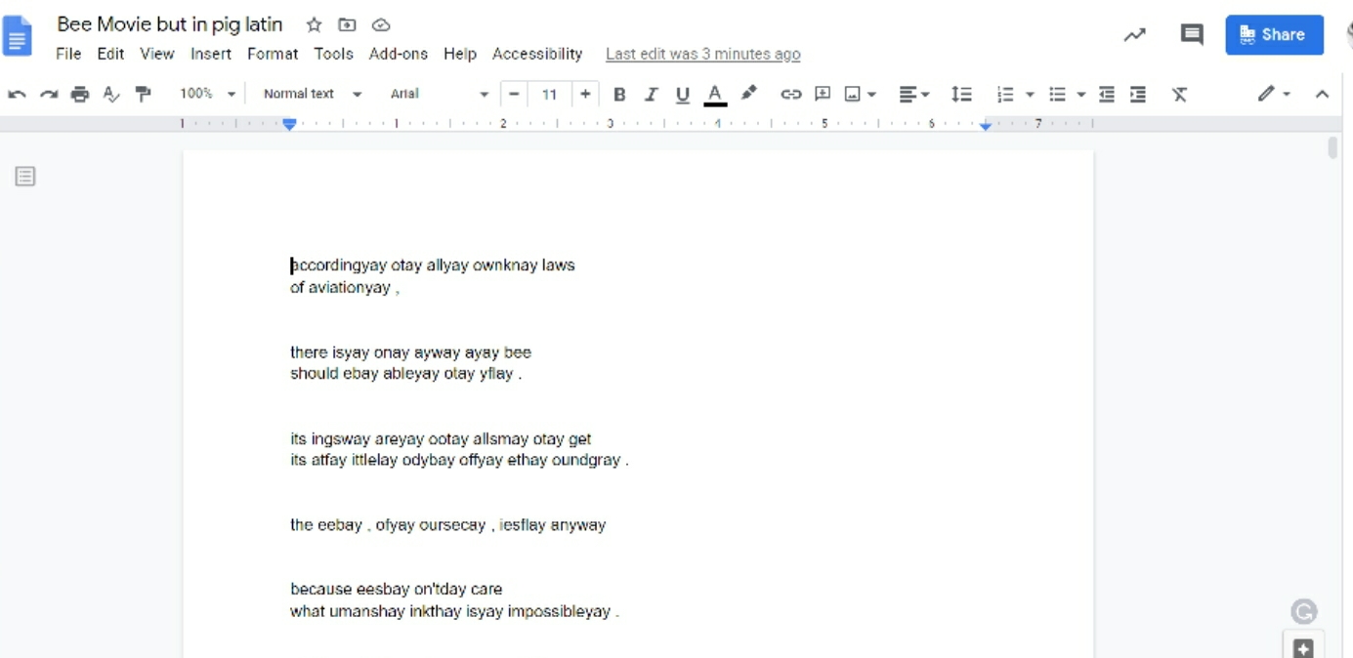Open 'Last edit was 3 minutes ago' link
1353x658 pixels.
702,54
